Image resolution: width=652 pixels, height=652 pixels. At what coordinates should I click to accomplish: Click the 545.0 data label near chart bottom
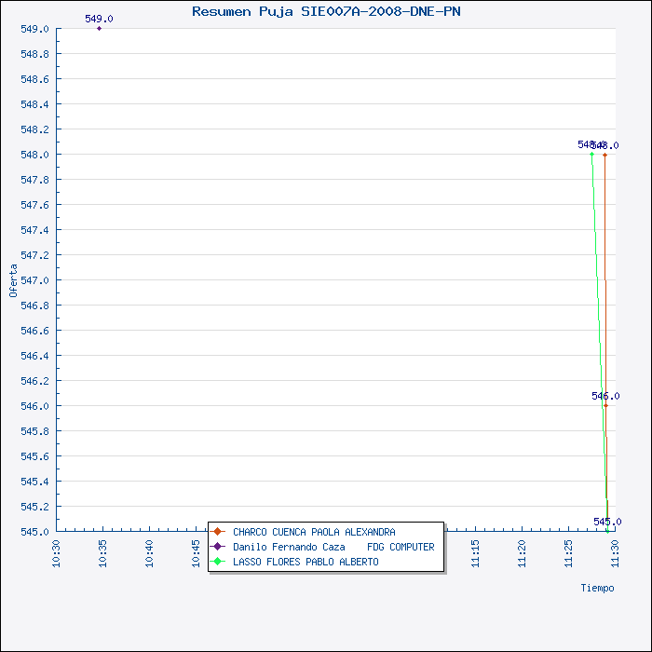[607, 522]
